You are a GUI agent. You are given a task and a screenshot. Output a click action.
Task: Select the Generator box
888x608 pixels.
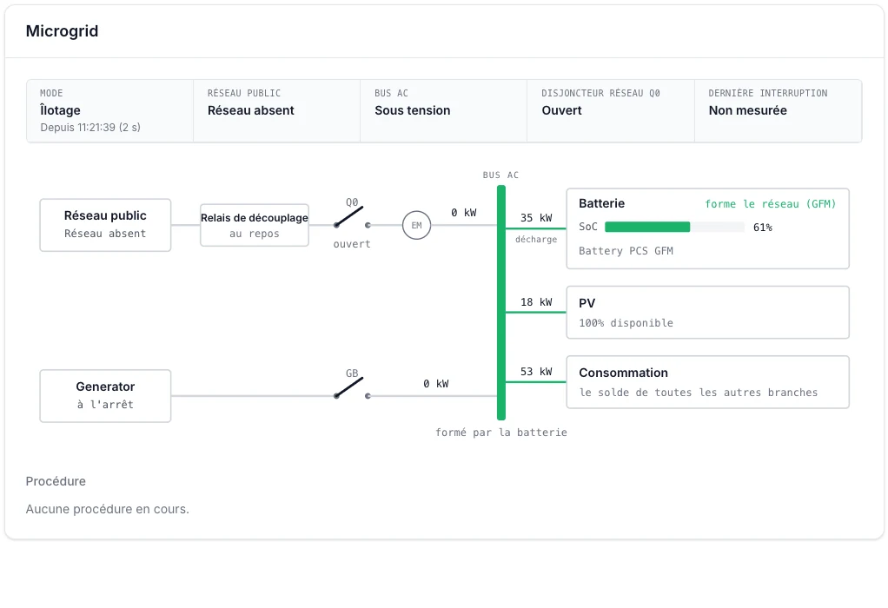click(x=105, y=396)
